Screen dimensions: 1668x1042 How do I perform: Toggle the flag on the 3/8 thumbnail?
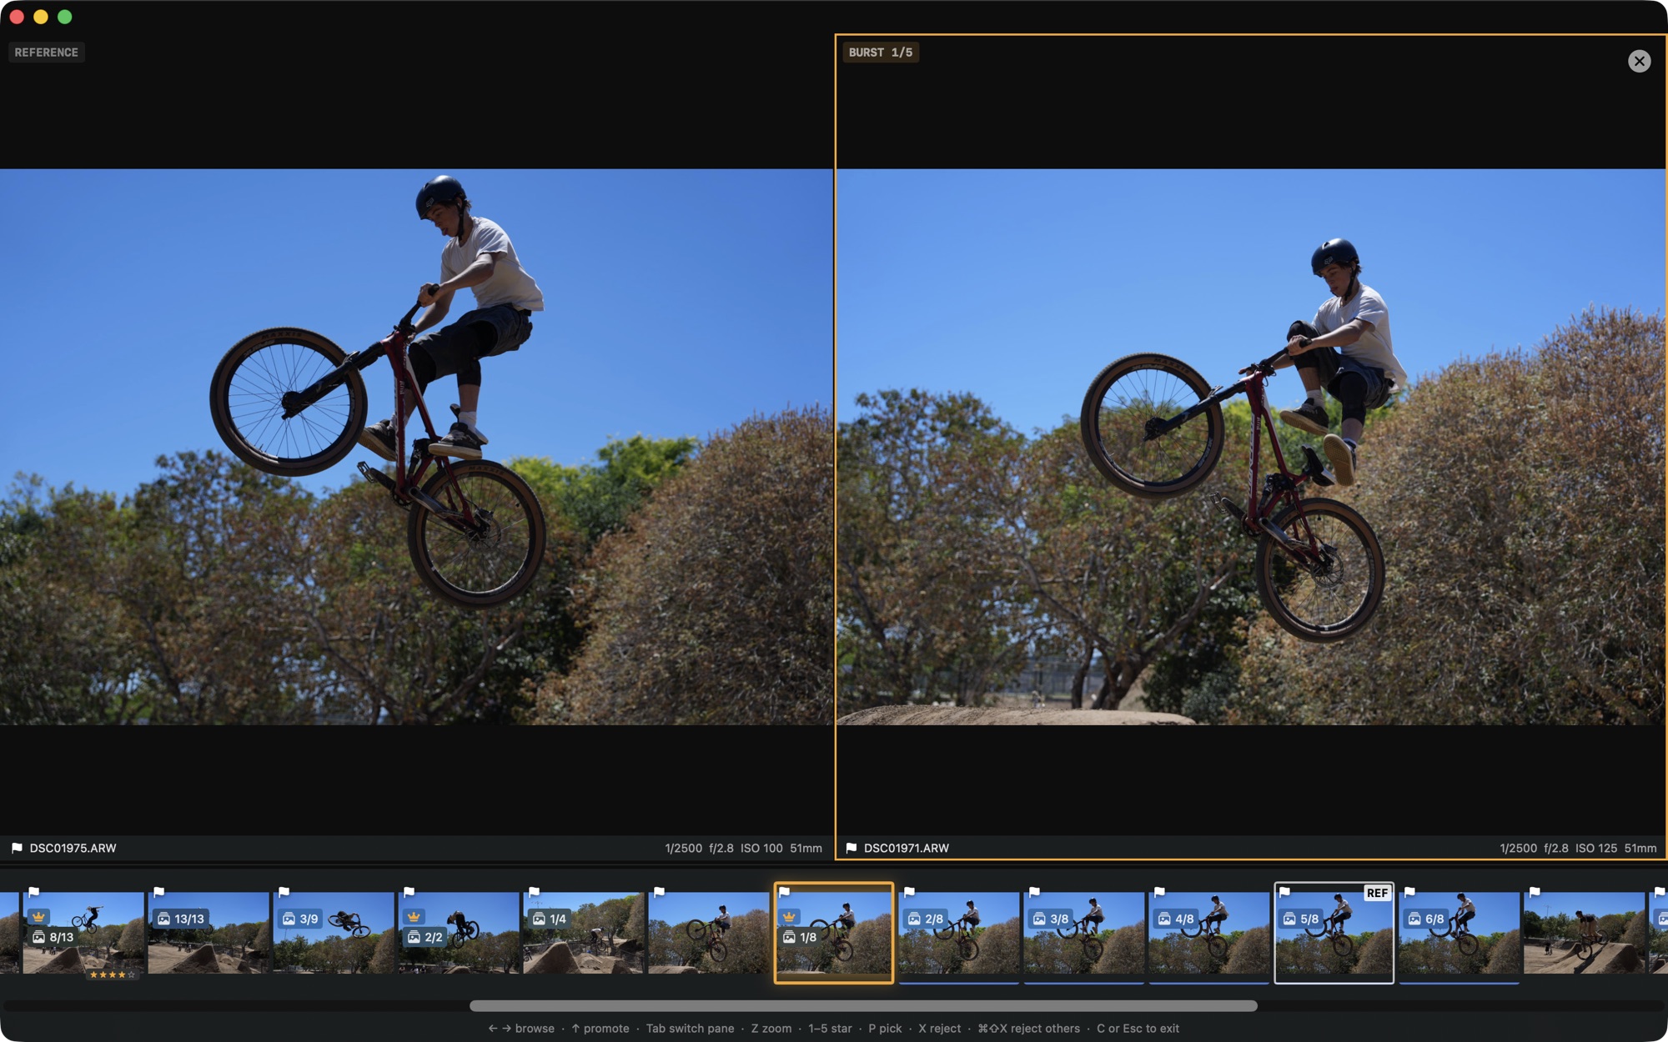point(1035,892)
